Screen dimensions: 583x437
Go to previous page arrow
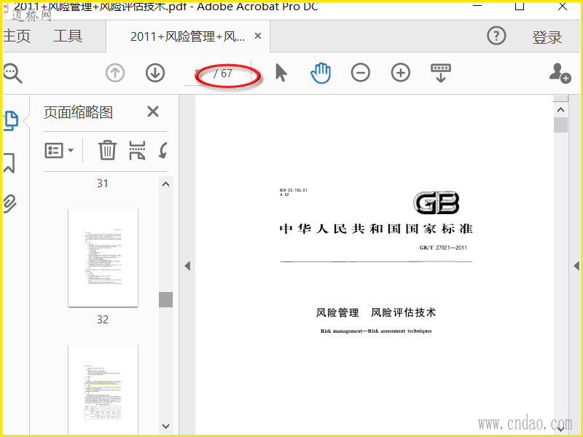click(115, 73)
